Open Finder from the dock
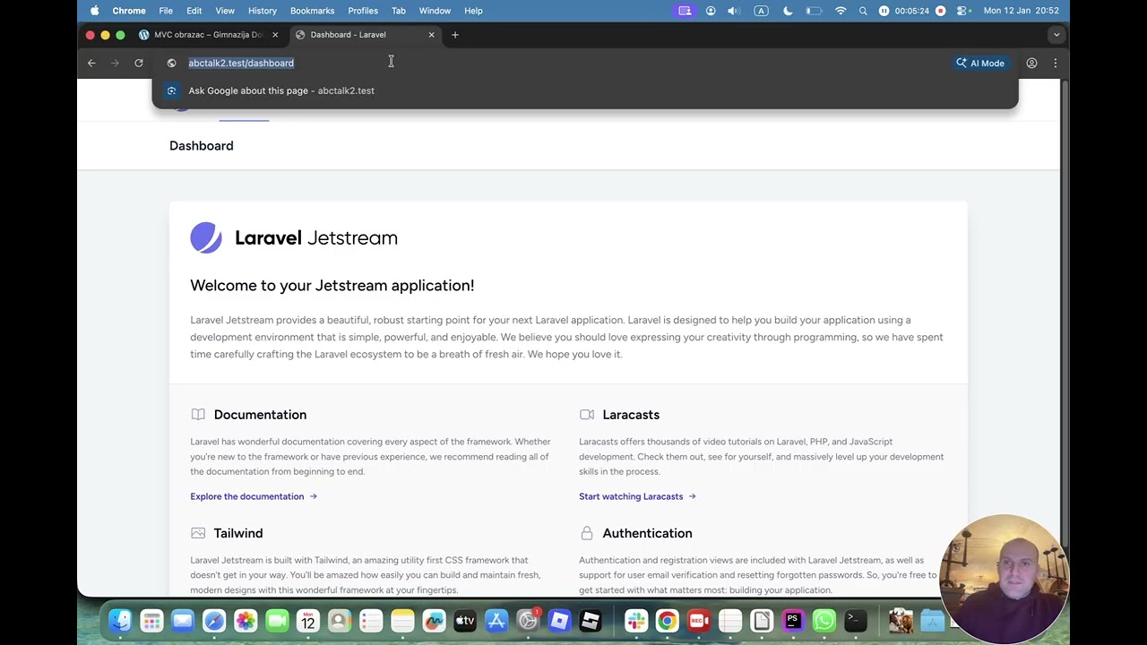 pyautogui.click(x=120, y=620)
